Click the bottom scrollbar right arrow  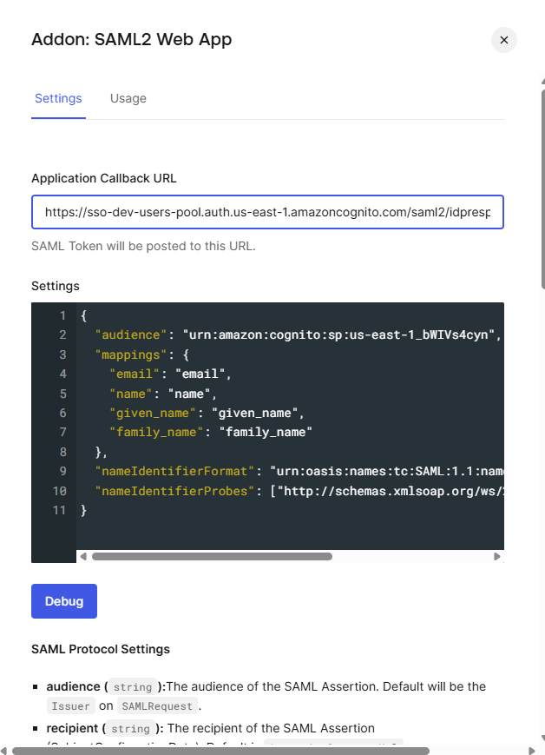coord(531,752)
